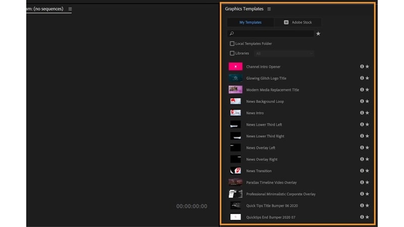Select Modern Media Replacement Title thumbnail
Image resolution: width=404 pixels, height=227 pixels.
coord(235,90)
